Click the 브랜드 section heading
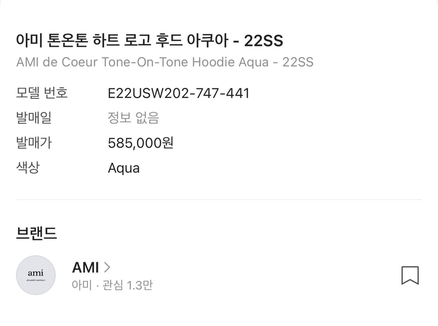Viewport: 438px width, 326px height. click(37, 233)
